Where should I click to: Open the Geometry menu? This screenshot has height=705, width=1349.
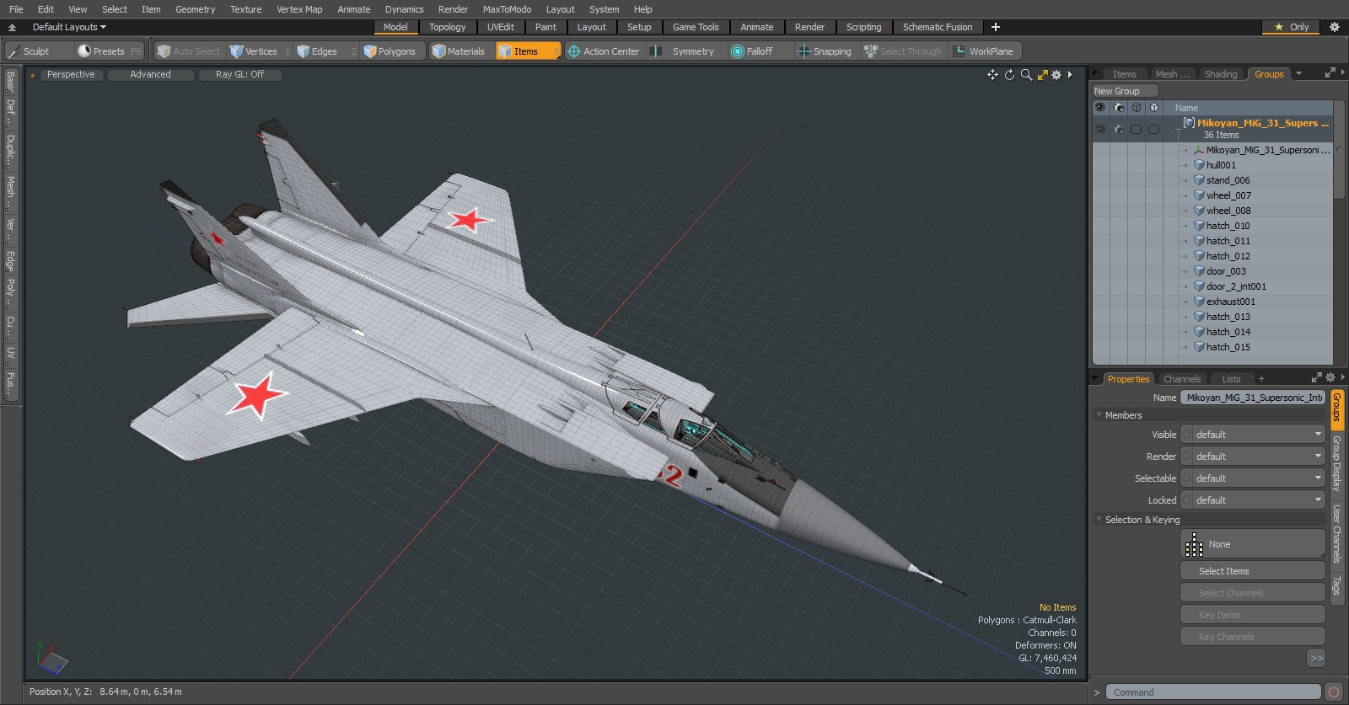pyautogui.click(x=195, y=9)
